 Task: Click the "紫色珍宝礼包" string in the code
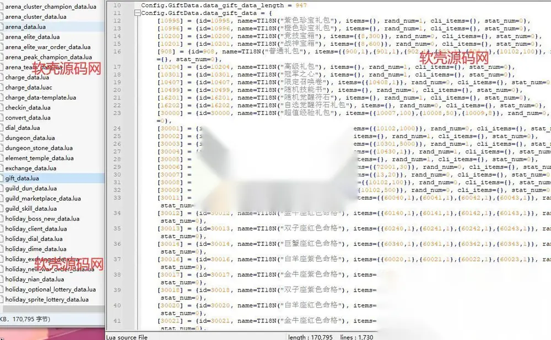[307, 21]
